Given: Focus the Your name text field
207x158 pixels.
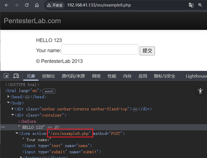Looking at the screenshot, I should [99, 49].
